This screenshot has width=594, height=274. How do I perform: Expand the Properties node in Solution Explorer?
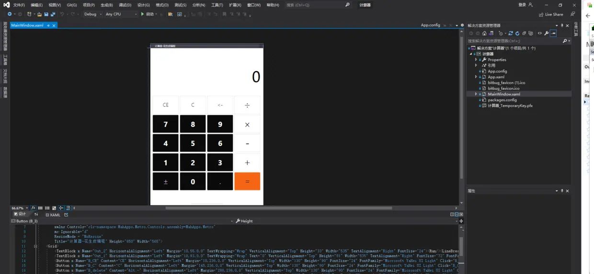tap(476, 60)
